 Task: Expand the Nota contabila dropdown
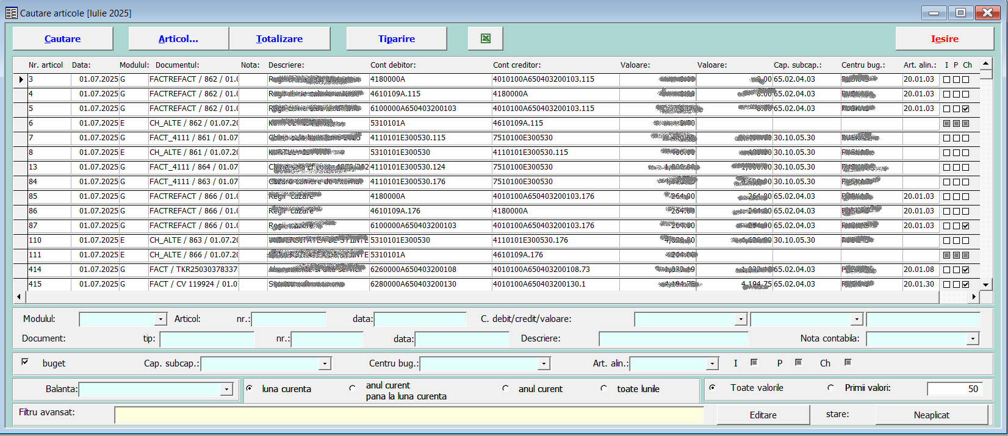972,338
